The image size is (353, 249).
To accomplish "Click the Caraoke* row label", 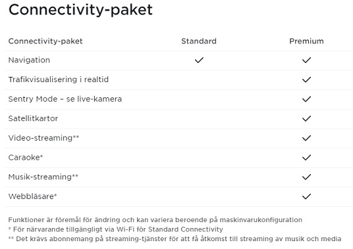I will 26,158.
